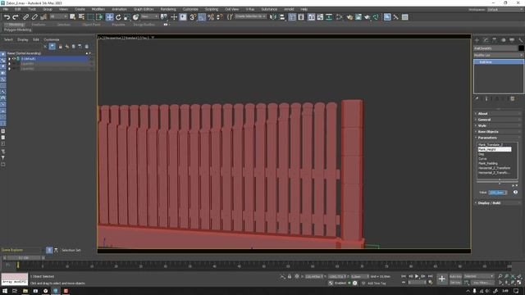
Task: Click Play Animation button
Action: point(417,277)
